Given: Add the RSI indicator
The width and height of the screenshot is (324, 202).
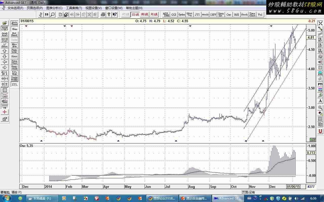Looking at the screenshot, I should pyautogui.click(x=237, y=15).
